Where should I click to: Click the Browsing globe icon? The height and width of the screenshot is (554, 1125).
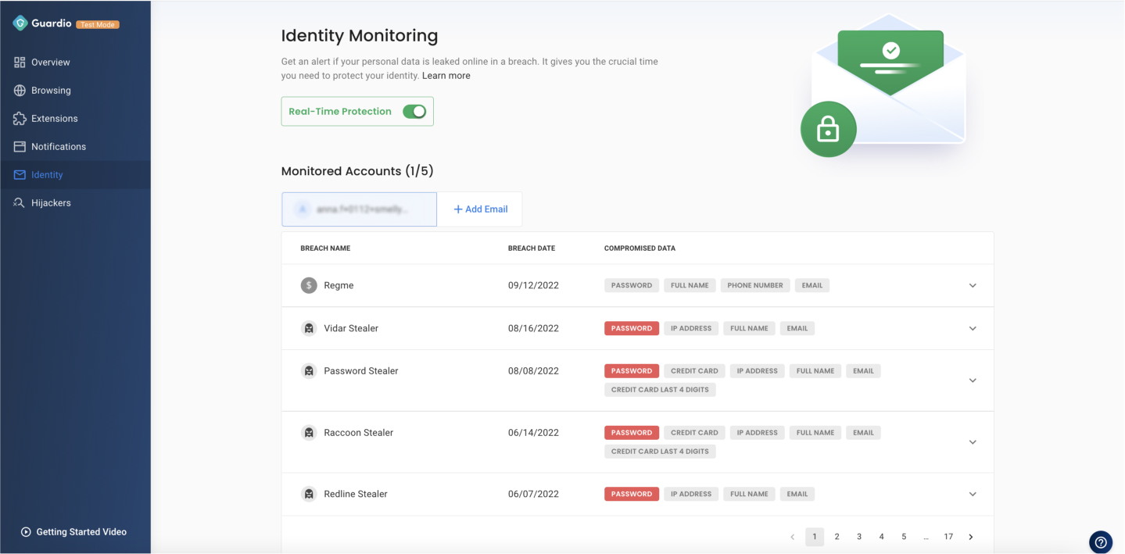[x=20, y=91]
